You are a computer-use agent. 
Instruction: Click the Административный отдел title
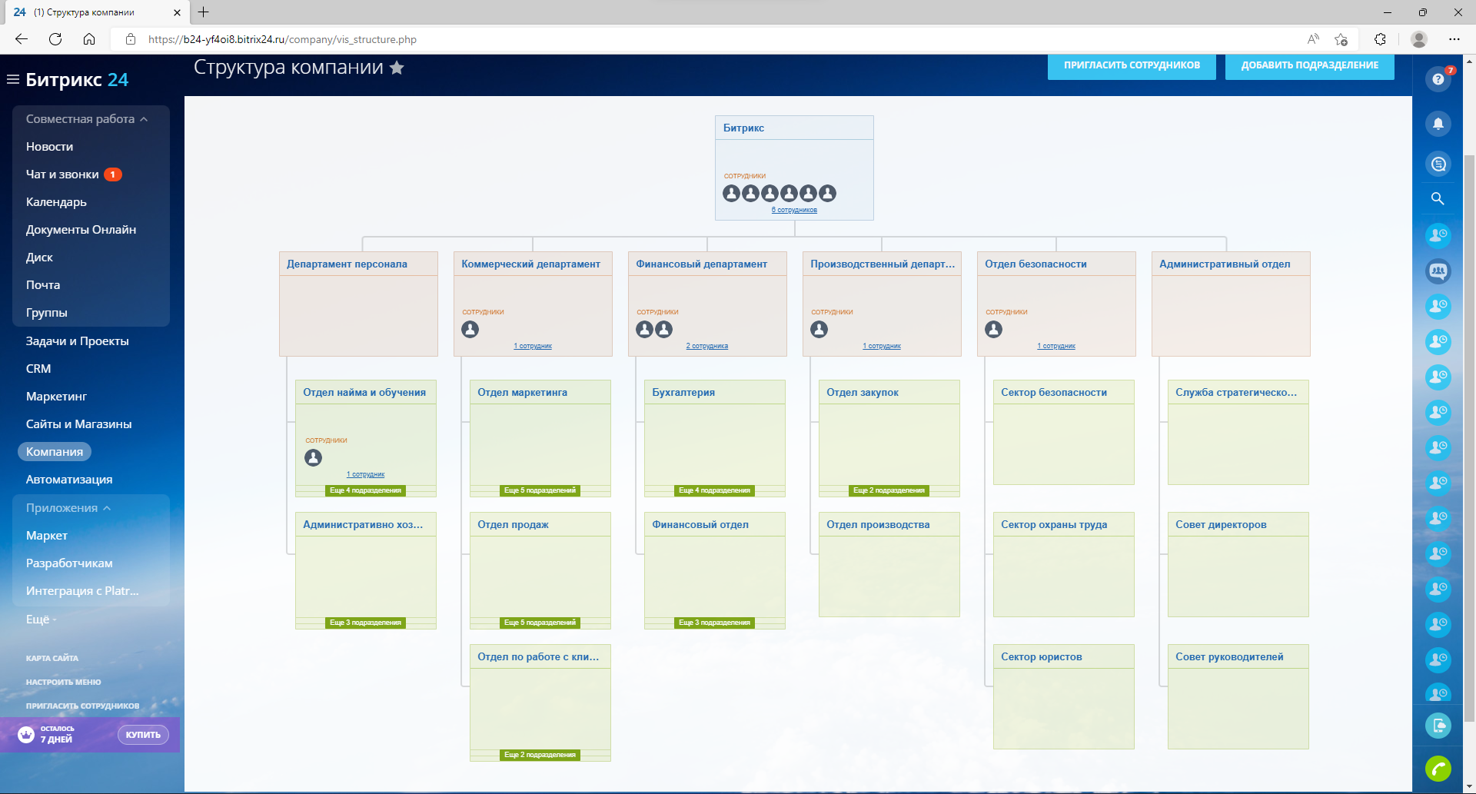point(1225,264)
